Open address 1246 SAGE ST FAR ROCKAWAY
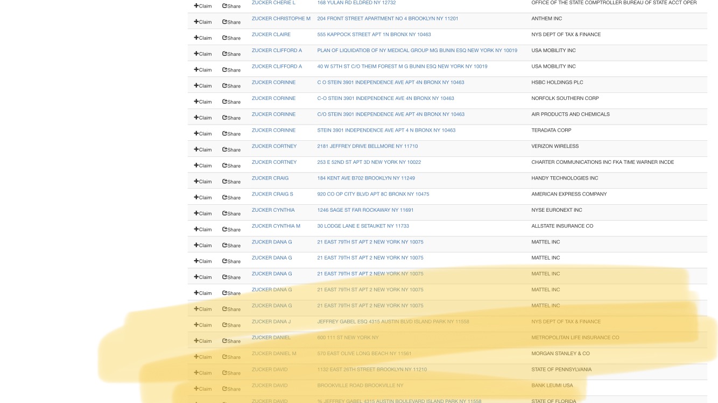 pos(365,210)
